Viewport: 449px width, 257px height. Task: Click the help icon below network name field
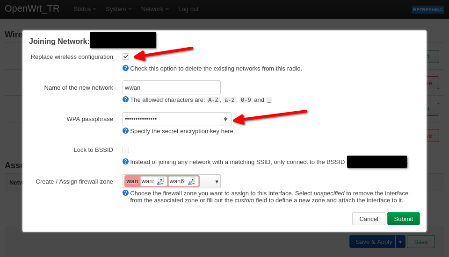coord(125,100)
